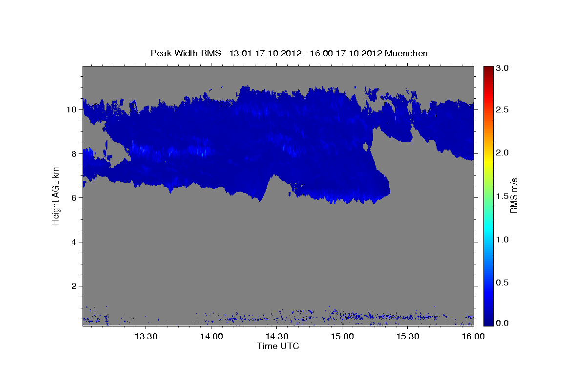Click colorbar value '2.5'
Viewport: 586px width, 391px height.
[502, 109]
